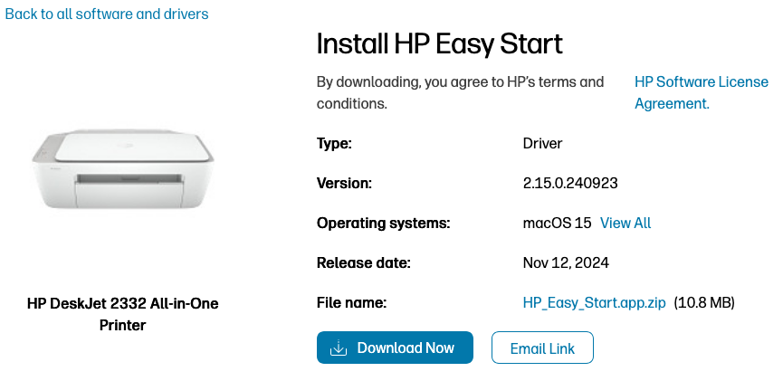Go back to all software and drivers
Image resolution: width=783 pixels, height=381 pixels.
(107, 14)
